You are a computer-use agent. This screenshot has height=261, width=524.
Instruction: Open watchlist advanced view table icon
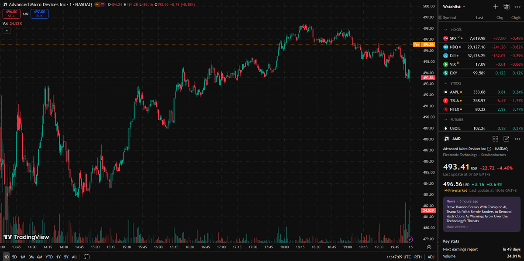click(x=507, y=7)
